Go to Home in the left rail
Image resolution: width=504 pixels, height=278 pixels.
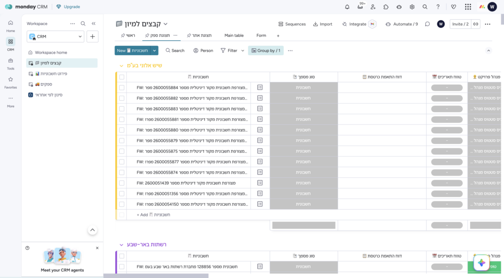(x=11, y=26)
